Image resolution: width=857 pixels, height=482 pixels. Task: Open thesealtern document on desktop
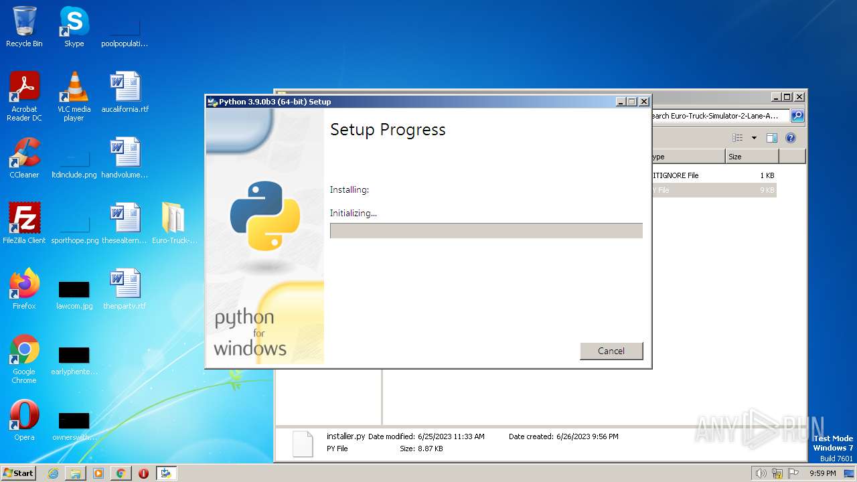point(125,224)
